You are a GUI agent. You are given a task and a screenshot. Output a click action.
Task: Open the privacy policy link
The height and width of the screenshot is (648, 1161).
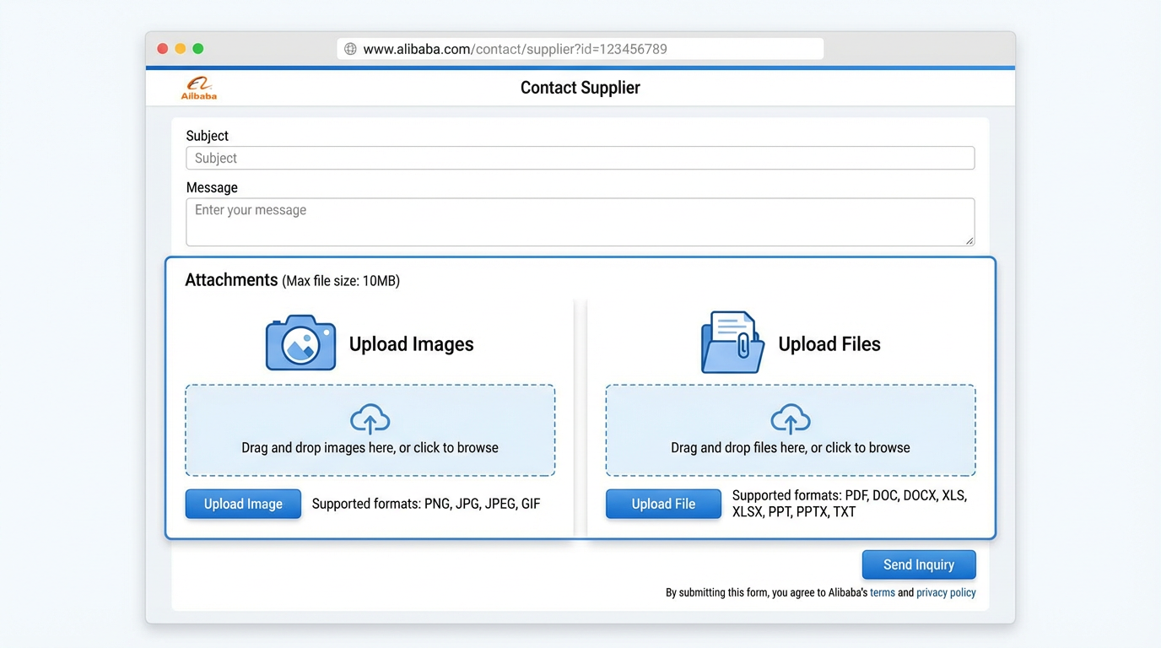946,591
